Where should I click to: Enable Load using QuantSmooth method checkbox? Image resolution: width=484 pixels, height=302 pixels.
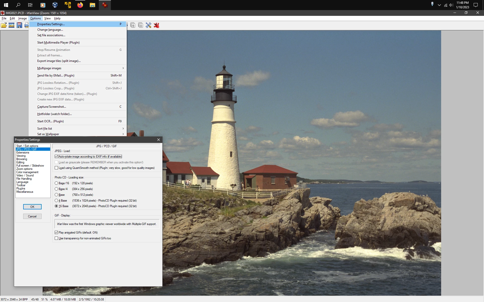tap(56, 168)
